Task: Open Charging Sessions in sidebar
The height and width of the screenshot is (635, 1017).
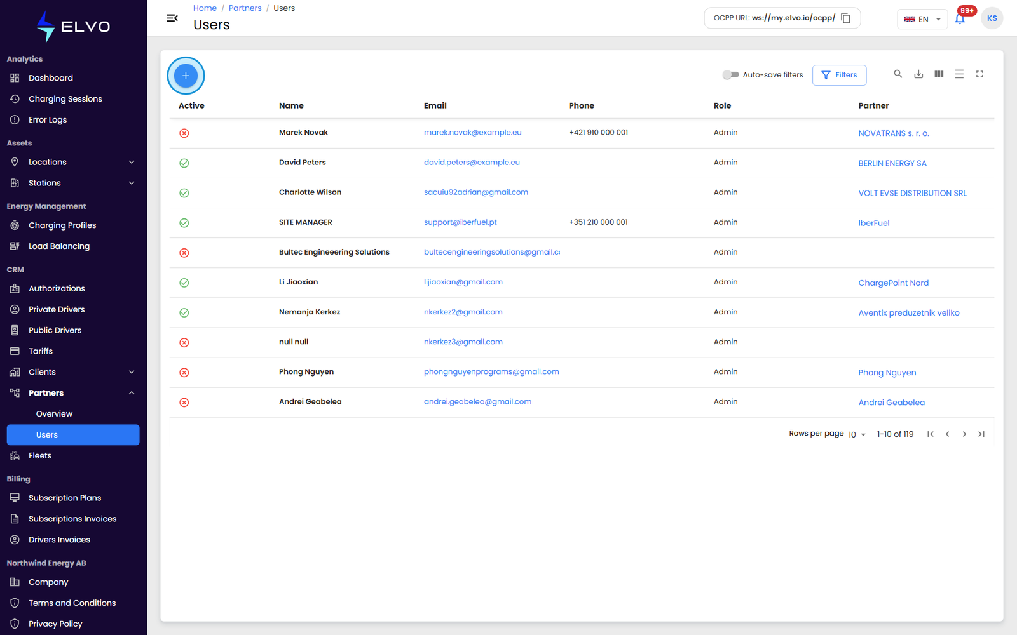Action: pyautogui.click(x=73, y=99)
